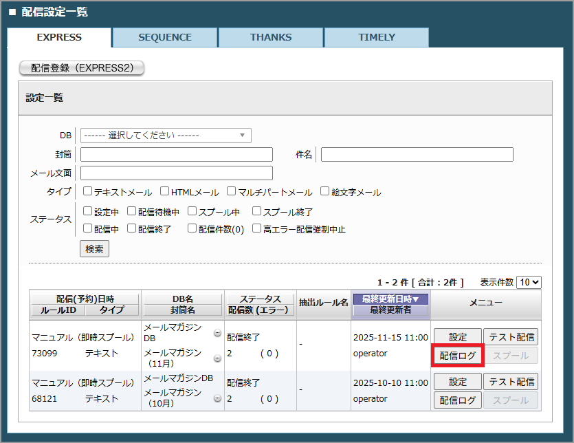Click the ellipsis icon beside メールマガジン（11月）
This screenshot has width=574, height=443.
[x=217, y=358]
